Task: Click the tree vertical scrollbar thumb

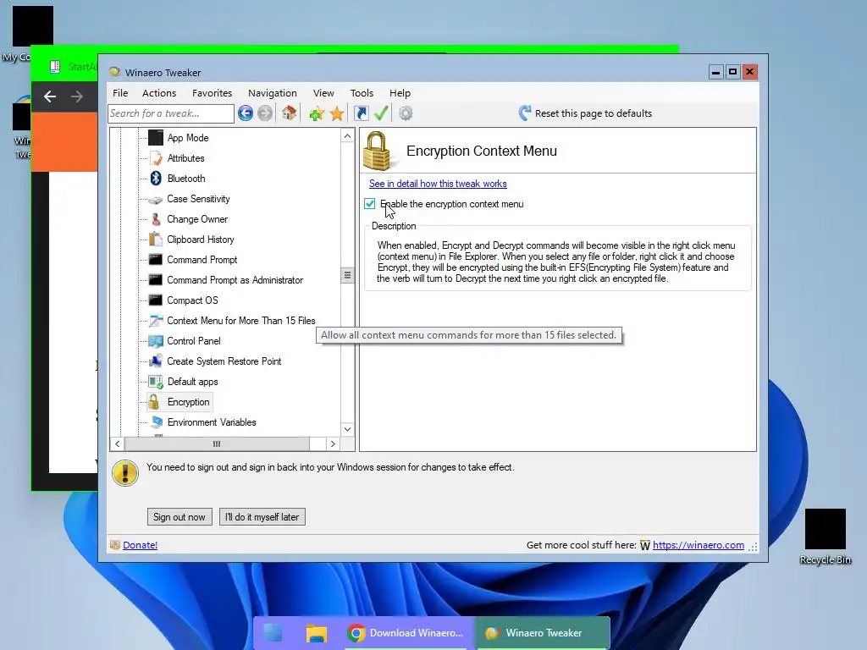Action: point(347,275)
